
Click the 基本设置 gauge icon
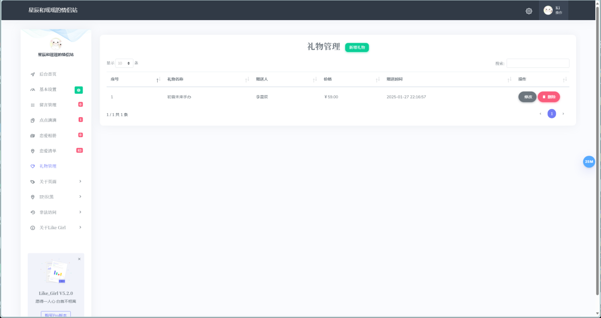tap(32, 89)
